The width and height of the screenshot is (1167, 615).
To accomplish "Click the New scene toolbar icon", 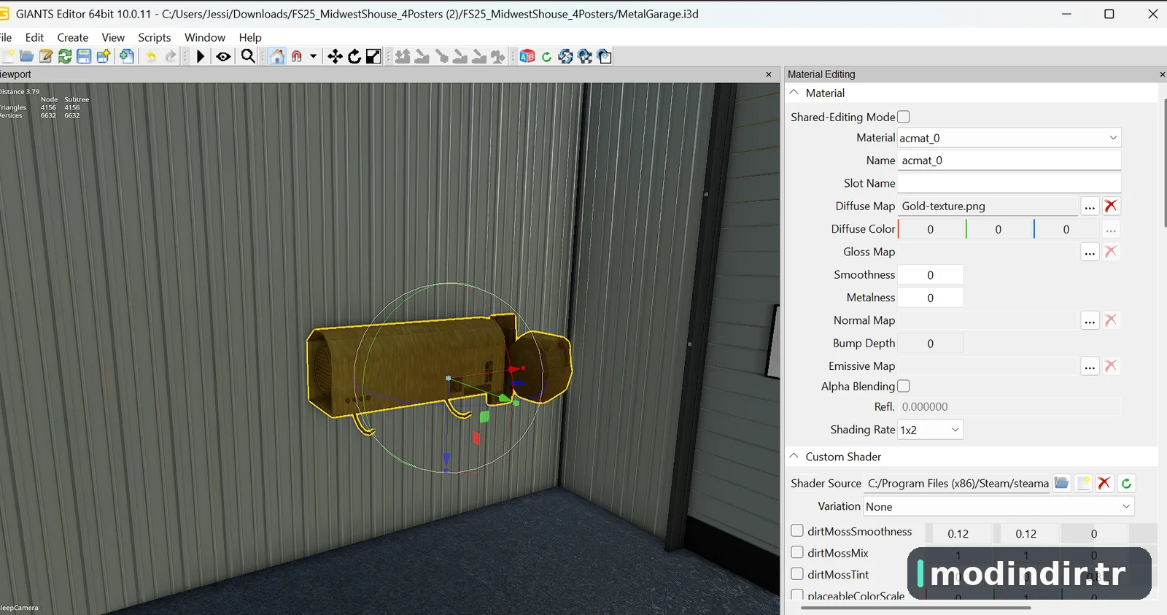I will (8, 56).
